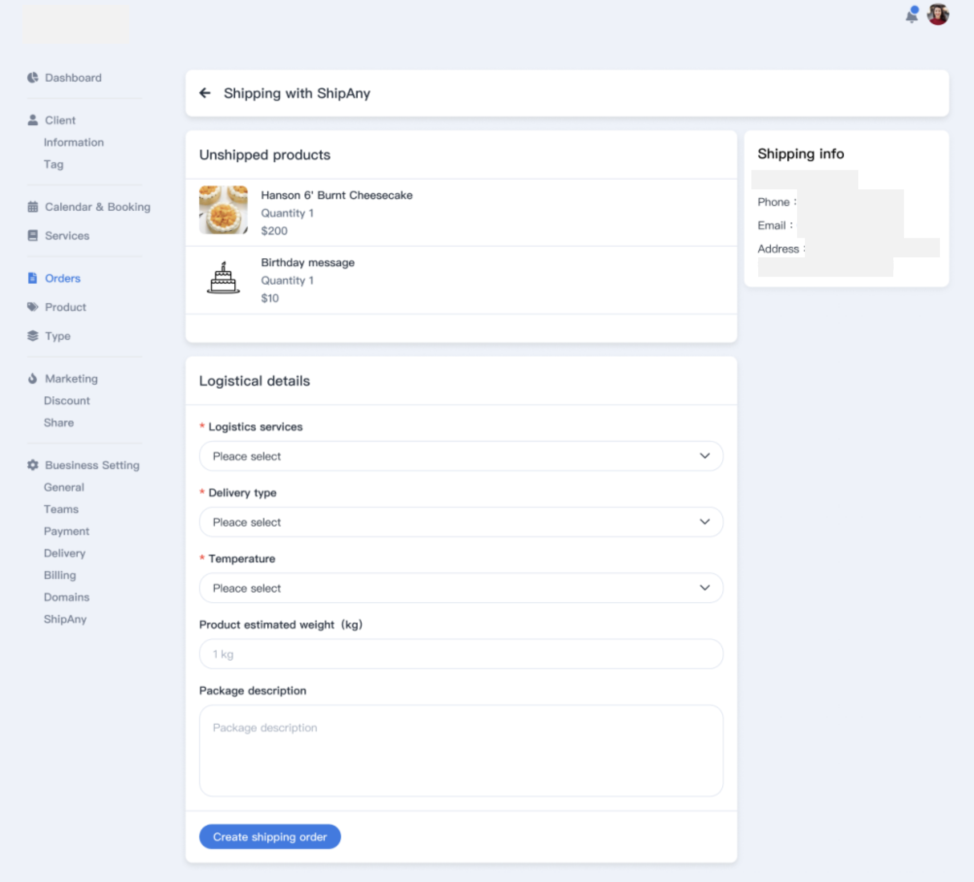Go to Services in sidebar
The image size is (974, 882).
(67, 236)
